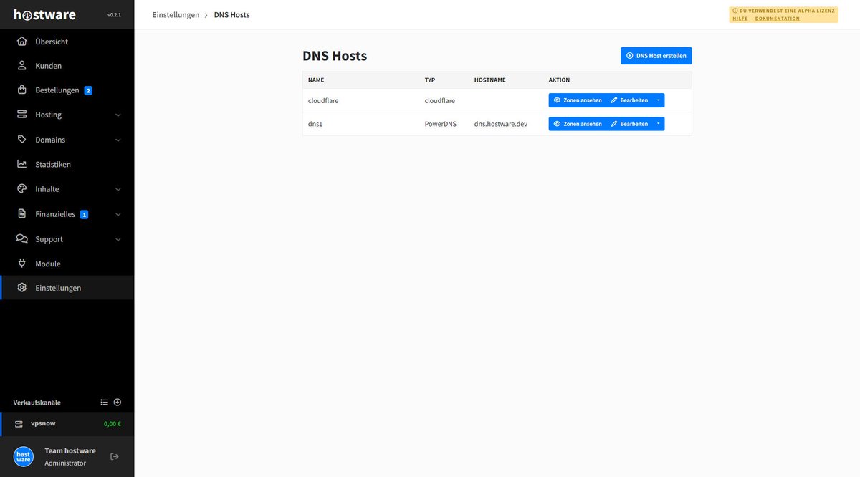Click the Domains tag icon
This screenshot has height=477, width=860.
(x=22, y=140)
